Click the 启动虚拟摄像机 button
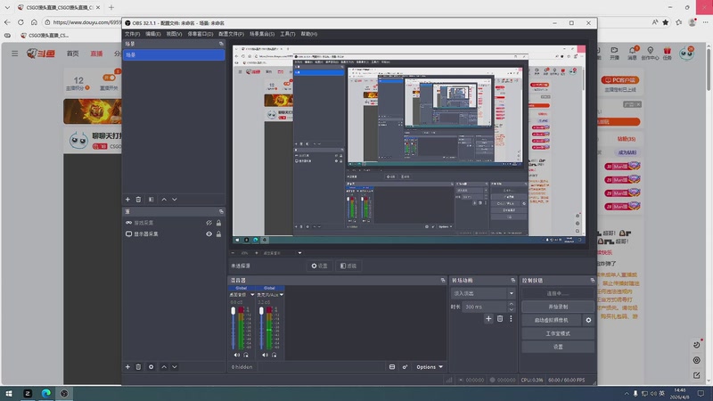The width and height of the screenshot is (713, 401). [551, 320]
